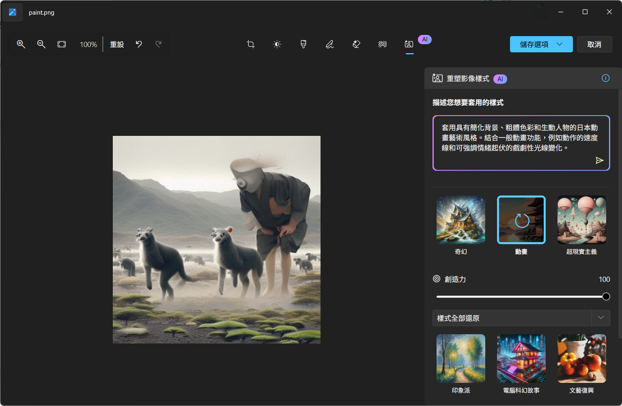Click the 取消 cancel button
The image size is (622, 406).
[594, 44]
